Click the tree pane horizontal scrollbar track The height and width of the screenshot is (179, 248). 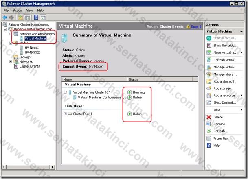tap(28, 167)
